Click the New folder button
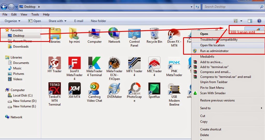 98,21
